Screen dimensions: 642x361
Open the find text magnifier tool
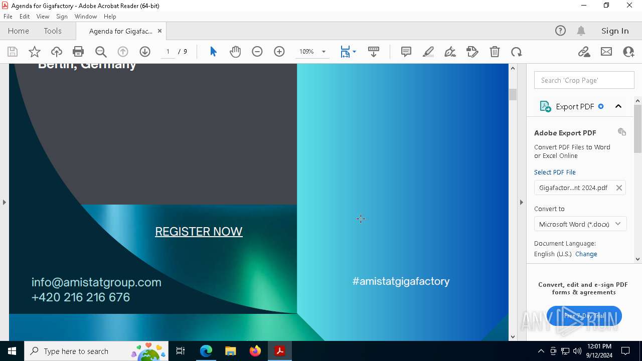(101, 52)
